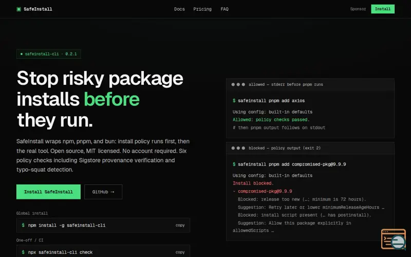Copy the npx safeinstall-cli check command

[x=180, y=252]
